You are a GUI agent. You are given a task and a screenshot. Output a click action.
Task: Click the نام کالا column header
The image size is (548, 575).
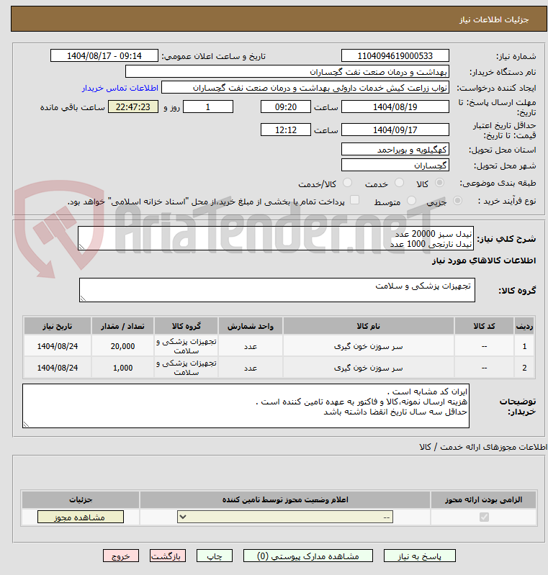pyautogui.click(x=369, y=326)
